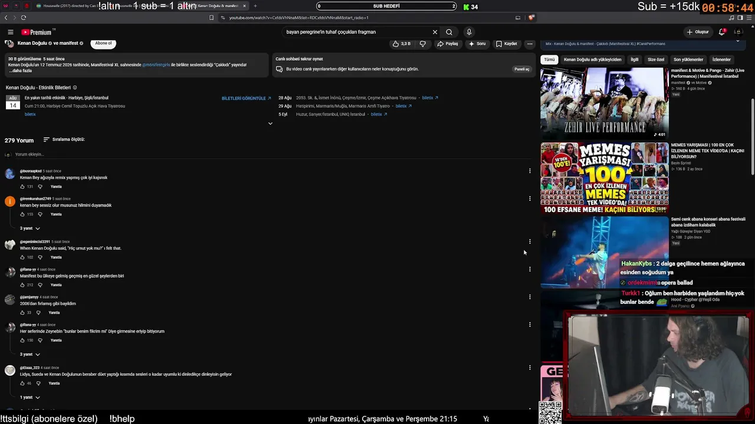The image size is (755, 424).
Task: Open 'Semi cenk abana konseri' video title
Action: pos(708,222)
